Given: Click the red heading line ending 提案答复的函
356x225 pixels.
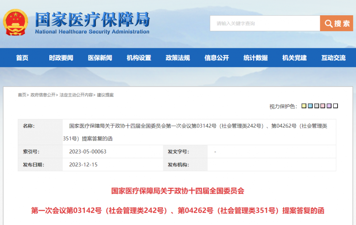Looking at the screenshot, I should pos(178,210).
